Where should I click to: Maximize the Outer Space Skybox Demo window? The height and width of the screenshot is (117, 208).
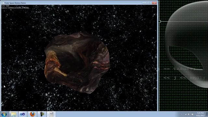[149, 3]
